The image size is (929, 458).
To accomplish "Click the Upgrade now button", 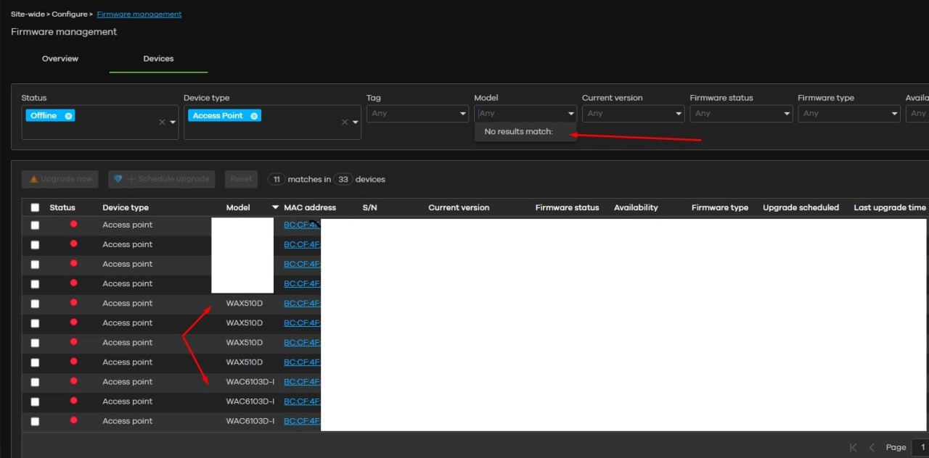I will (x=60, y=179).
